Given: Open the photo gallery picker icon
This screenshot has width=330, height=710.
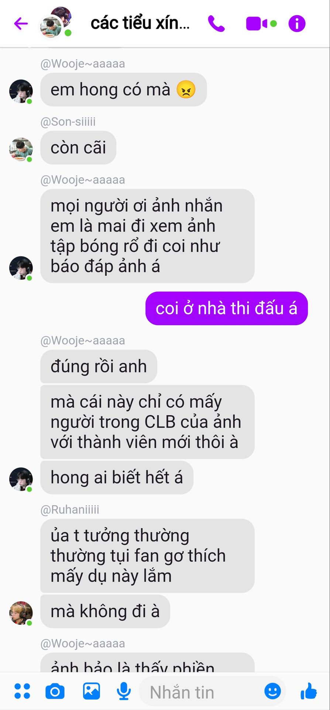Looking at the screenshot, I should [x=91, y=691].
